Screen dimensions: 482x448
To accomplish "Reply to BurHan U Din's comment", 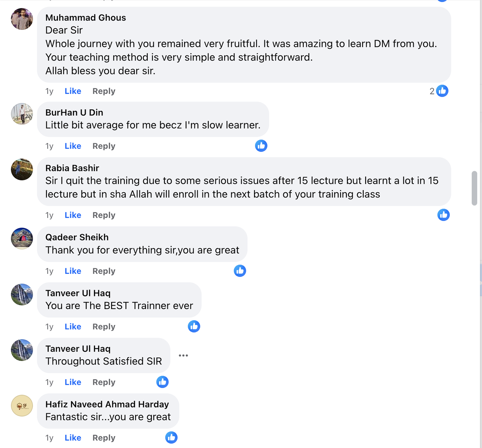I will pyautogui.click(x=104, y=146).
